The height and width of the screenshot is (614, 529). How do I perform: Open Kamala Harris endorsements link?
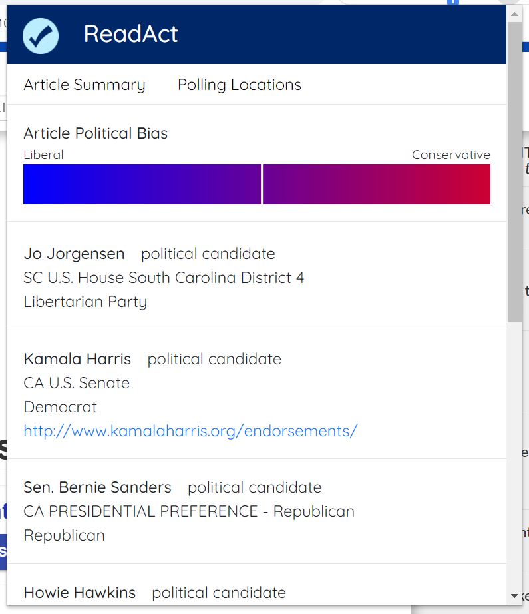coord(190,431)
